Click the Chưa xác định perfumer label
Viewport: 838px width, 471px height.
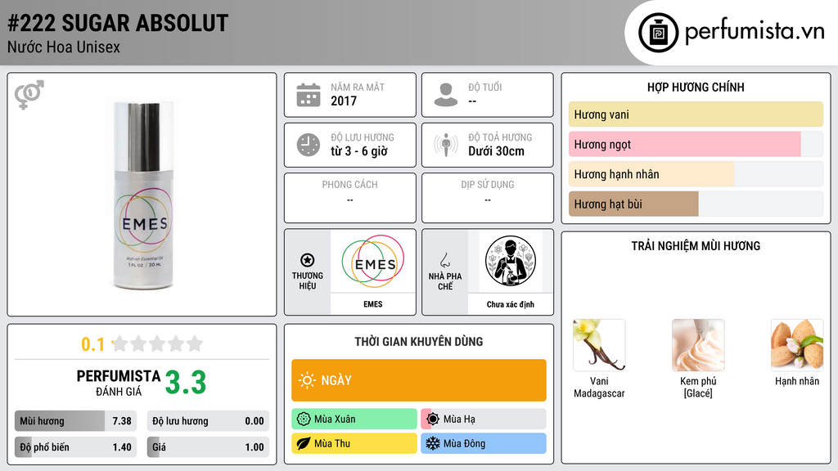[x=511, y=304]
